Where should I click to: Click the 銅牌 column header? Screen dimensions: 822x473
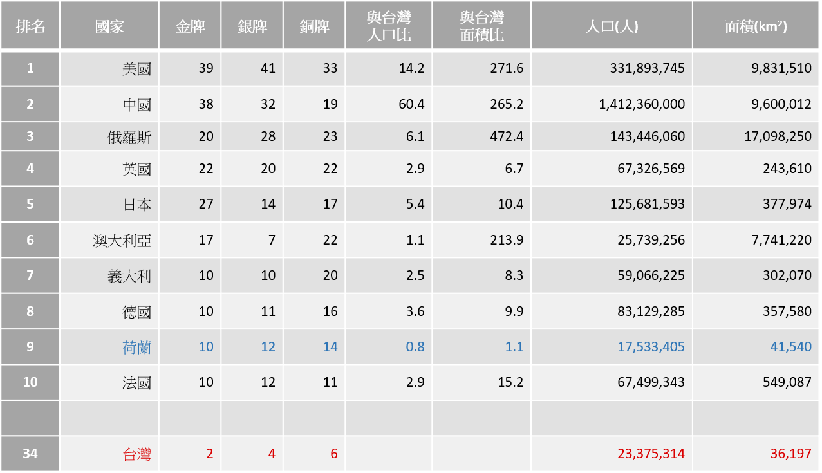click(314, 26)
